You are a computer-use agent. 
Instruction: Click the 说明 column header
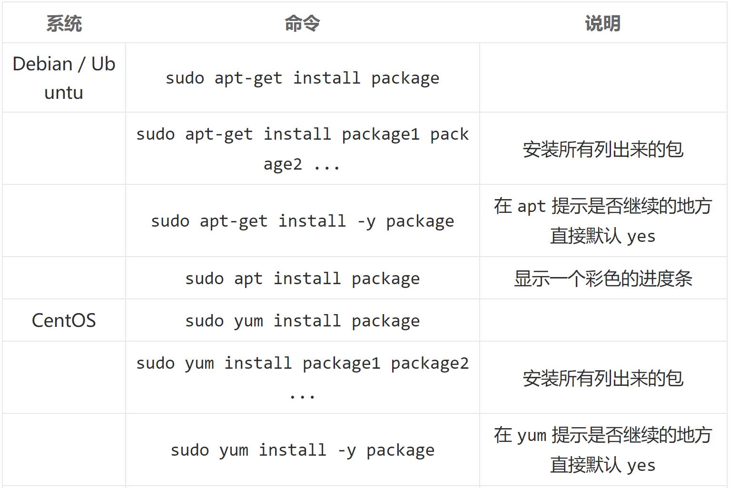[603, 23]
